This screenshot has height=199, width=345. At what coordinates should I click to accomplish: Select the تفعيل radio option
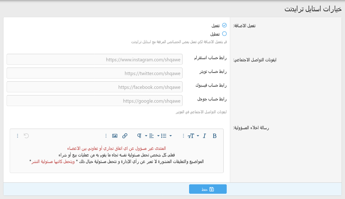(224, 25)
